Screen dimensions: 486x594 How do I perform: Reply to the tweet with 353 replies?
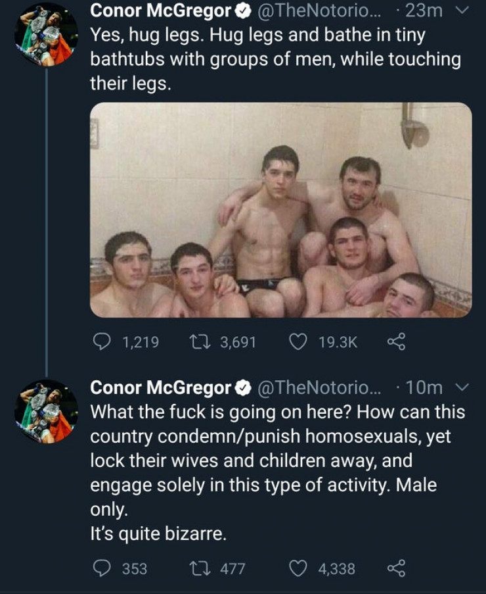pyautogui.click(x=102, y=568)
